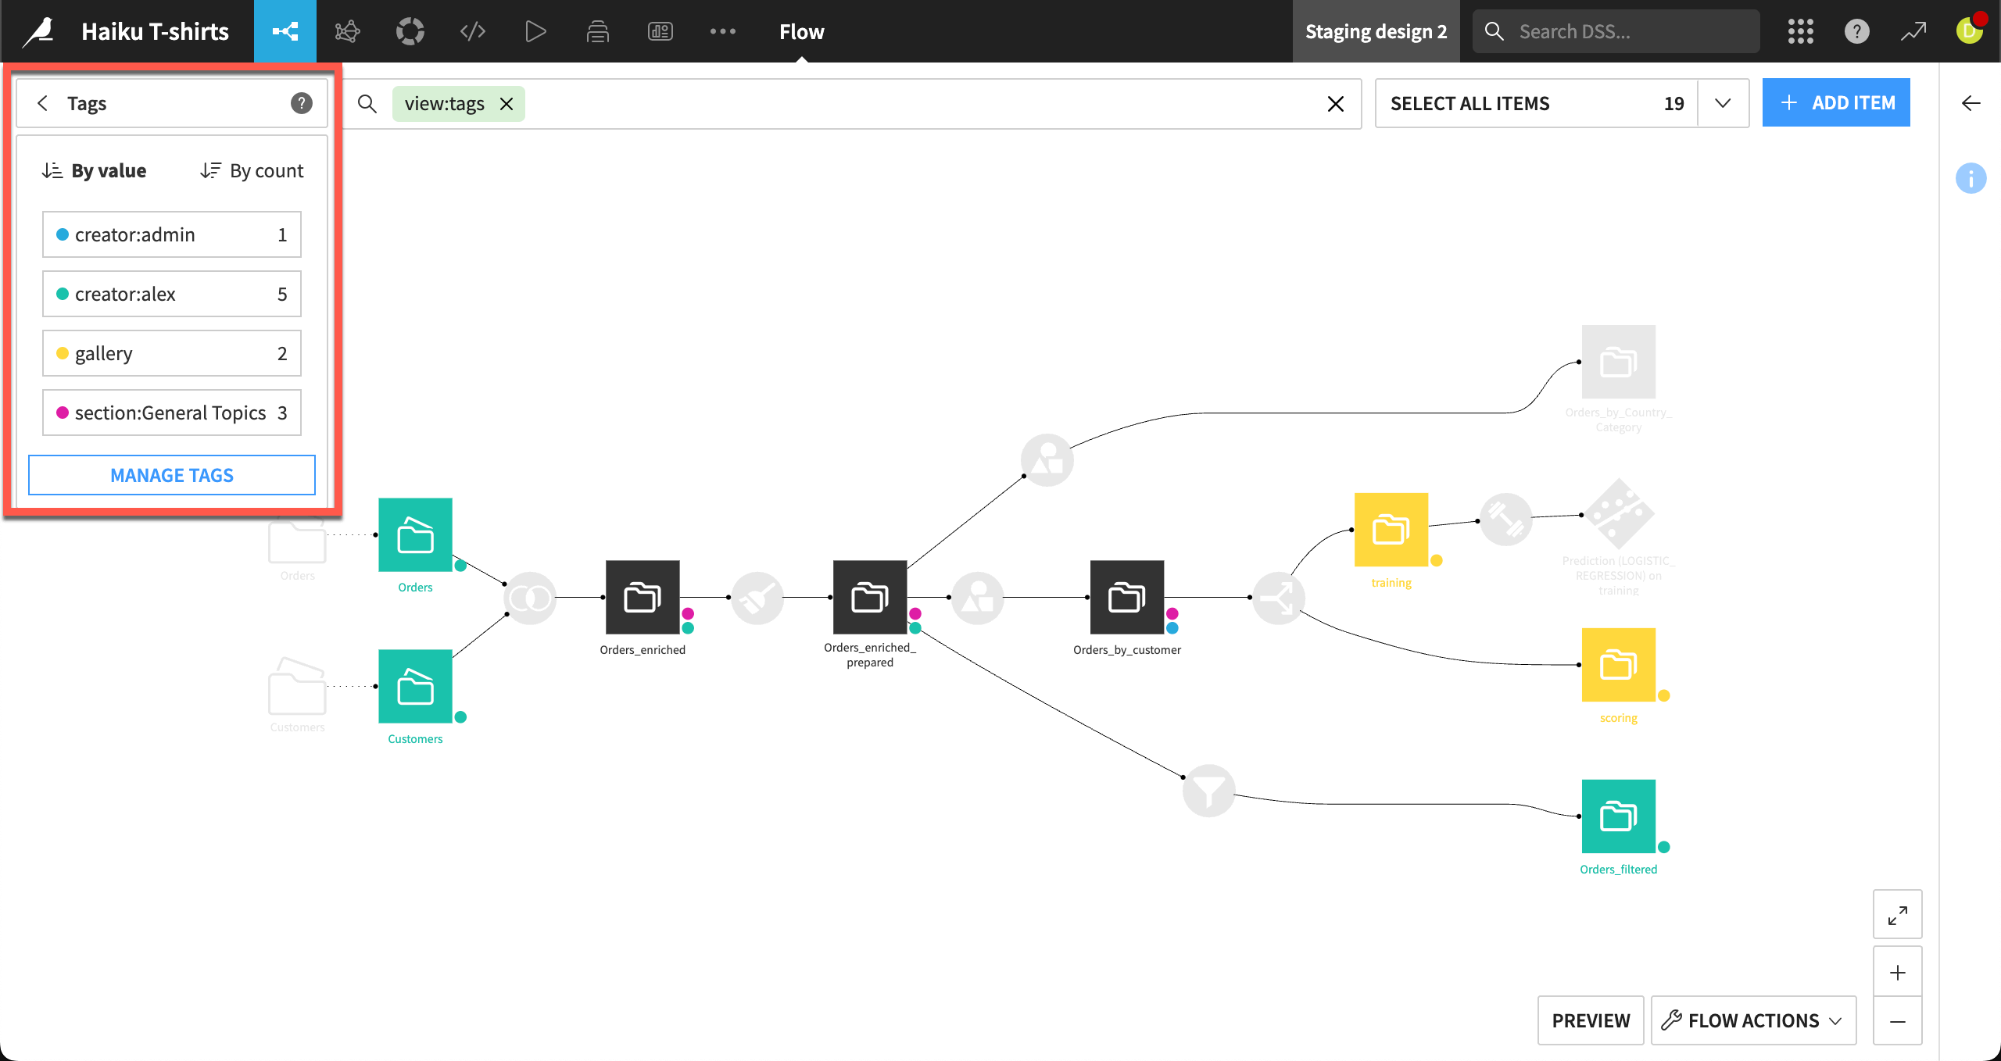Viewport: 2001px width, 1061px height.
Task: Select creator:alex tag filter
Action: pyautogui.click(x=172, y=294)
